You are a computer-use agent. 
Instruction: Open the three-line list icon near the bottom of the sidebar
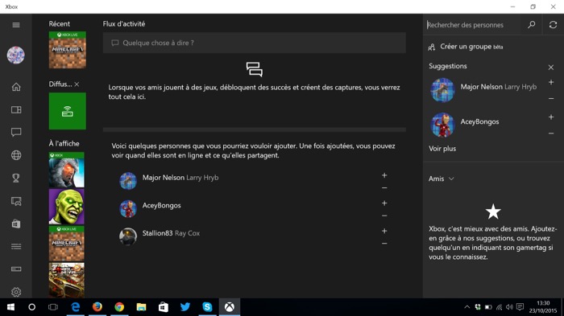[x=16, y=246]
